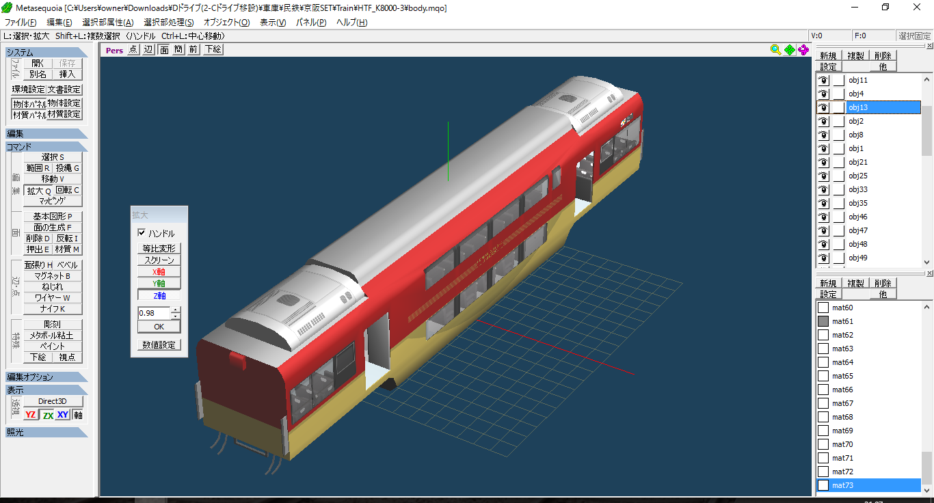
Task: Toggle 辺 edge display in viewport bar
Action: click(x=148, y=49)
